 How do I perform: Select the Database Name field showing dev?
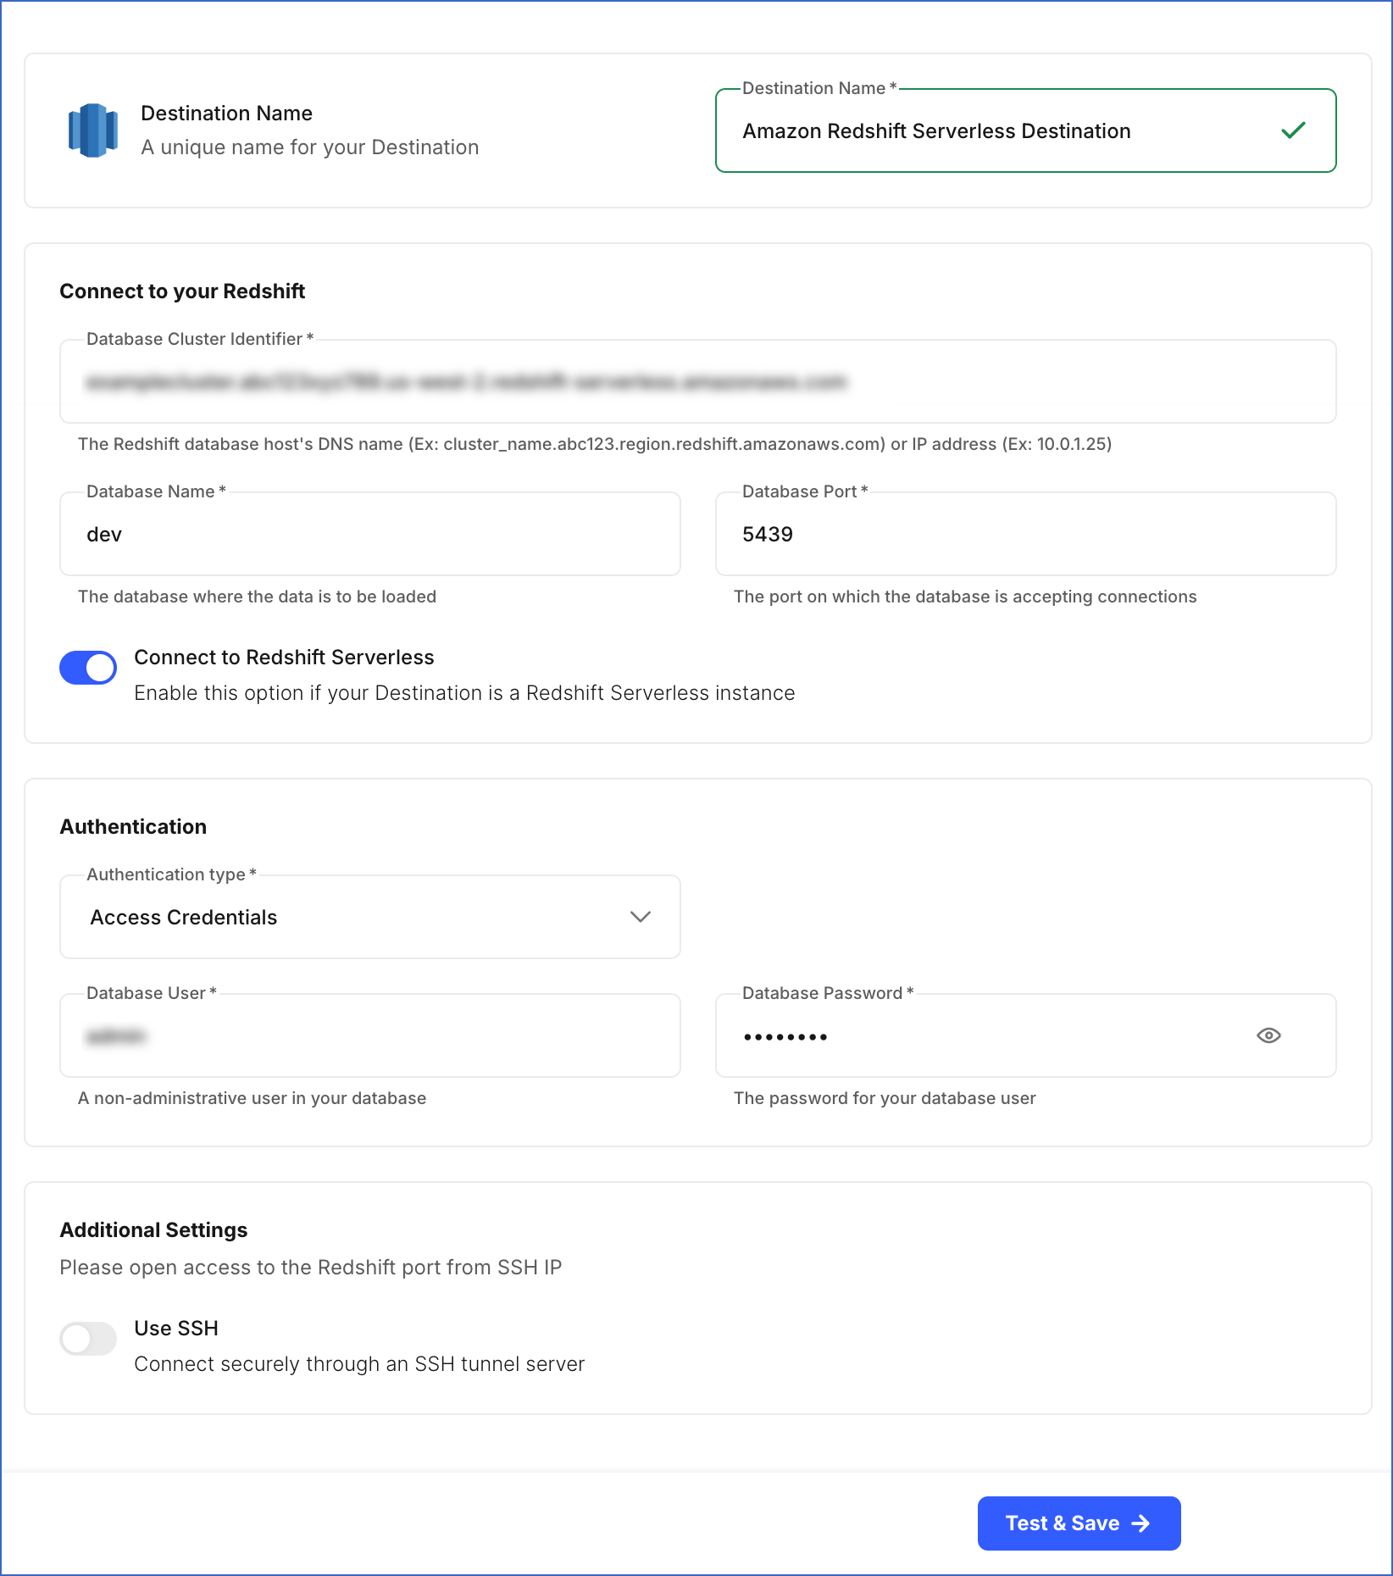point(369,534)
